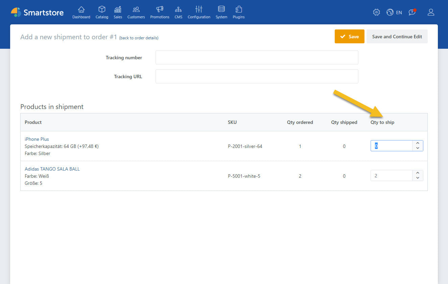Open the Plugins puzzle icon
Screen dimensions: 448x284
[238, 9]
